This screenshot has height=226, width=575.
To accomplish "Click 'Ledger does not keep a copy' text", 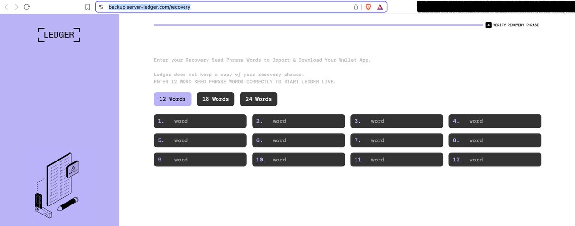I will click(229, 75).
